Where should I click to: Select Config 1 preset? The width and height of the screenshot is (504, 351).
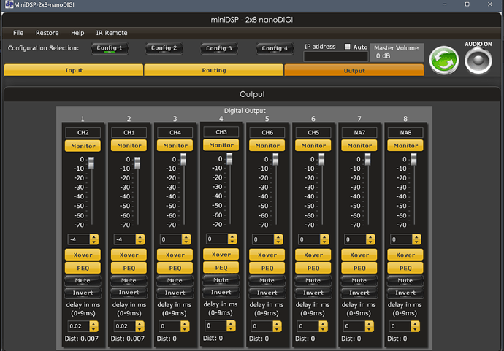pyautogui.click(x=110, y=48)
